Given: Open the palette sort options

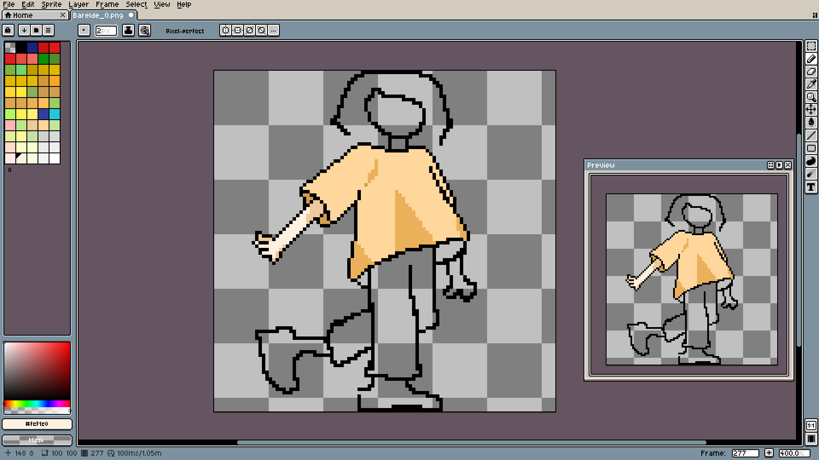Looking at the screenshot, I should [24, 30].
